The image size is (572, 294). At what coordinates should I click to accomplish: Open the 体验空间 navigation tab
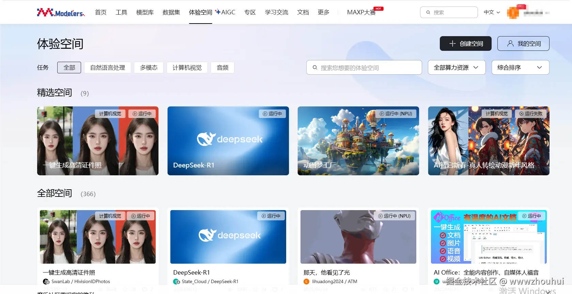coord(201,12)
